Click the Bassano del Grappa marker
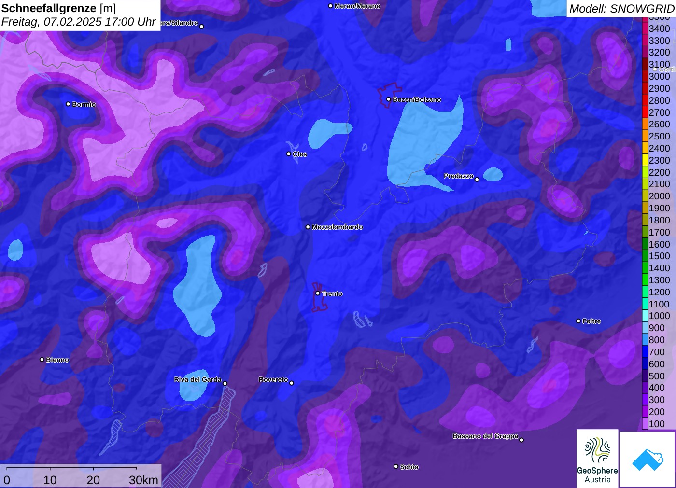 521,440
